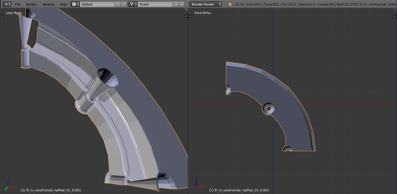The height and width of the screenshot is (194, 397).
Task: Click the object origin dot in Front Ortho view
Action: click(273, 104)
